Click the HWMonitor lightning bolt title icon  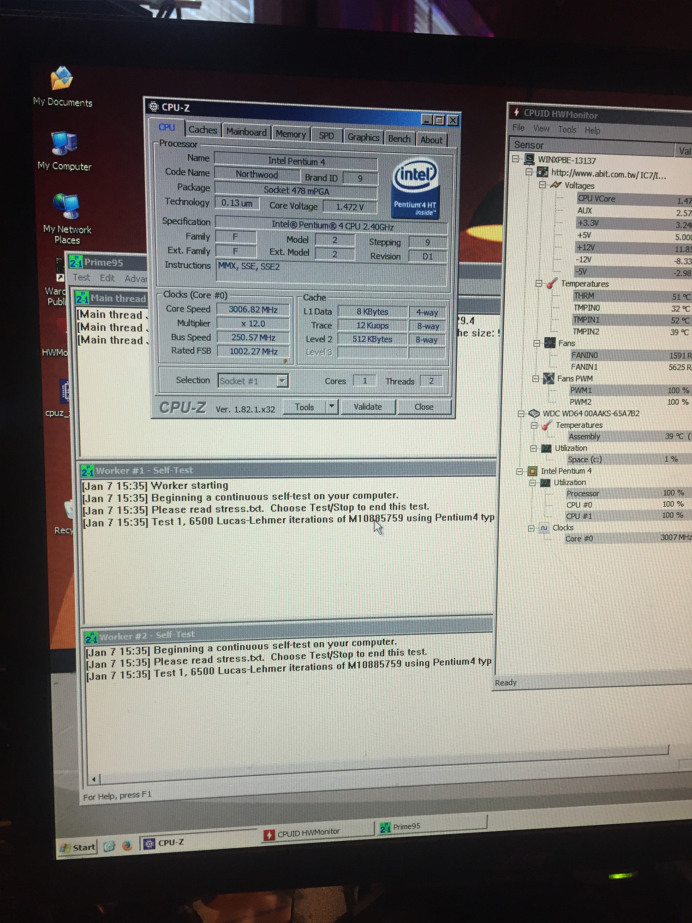pos(516,112)
